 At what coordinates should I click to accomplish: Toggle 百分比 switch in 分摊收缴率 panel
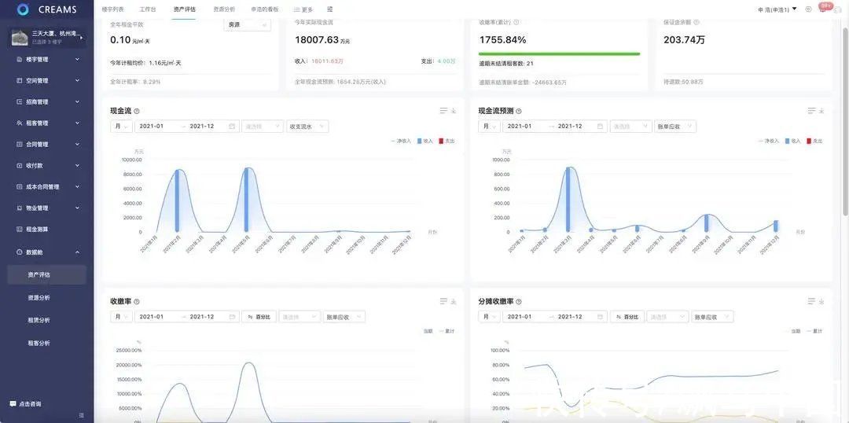[x=627, y=317]
